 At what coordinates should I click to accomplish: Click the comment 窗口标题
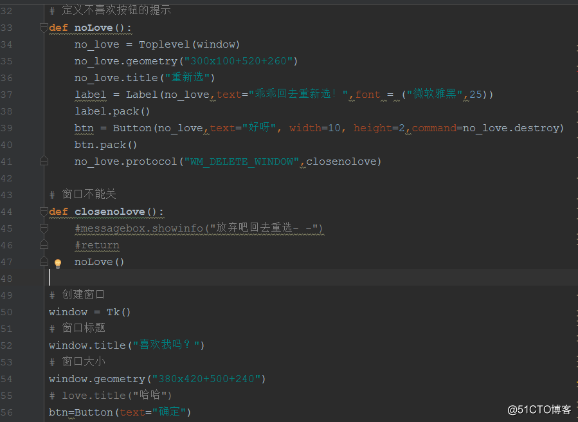coord(77,328)
